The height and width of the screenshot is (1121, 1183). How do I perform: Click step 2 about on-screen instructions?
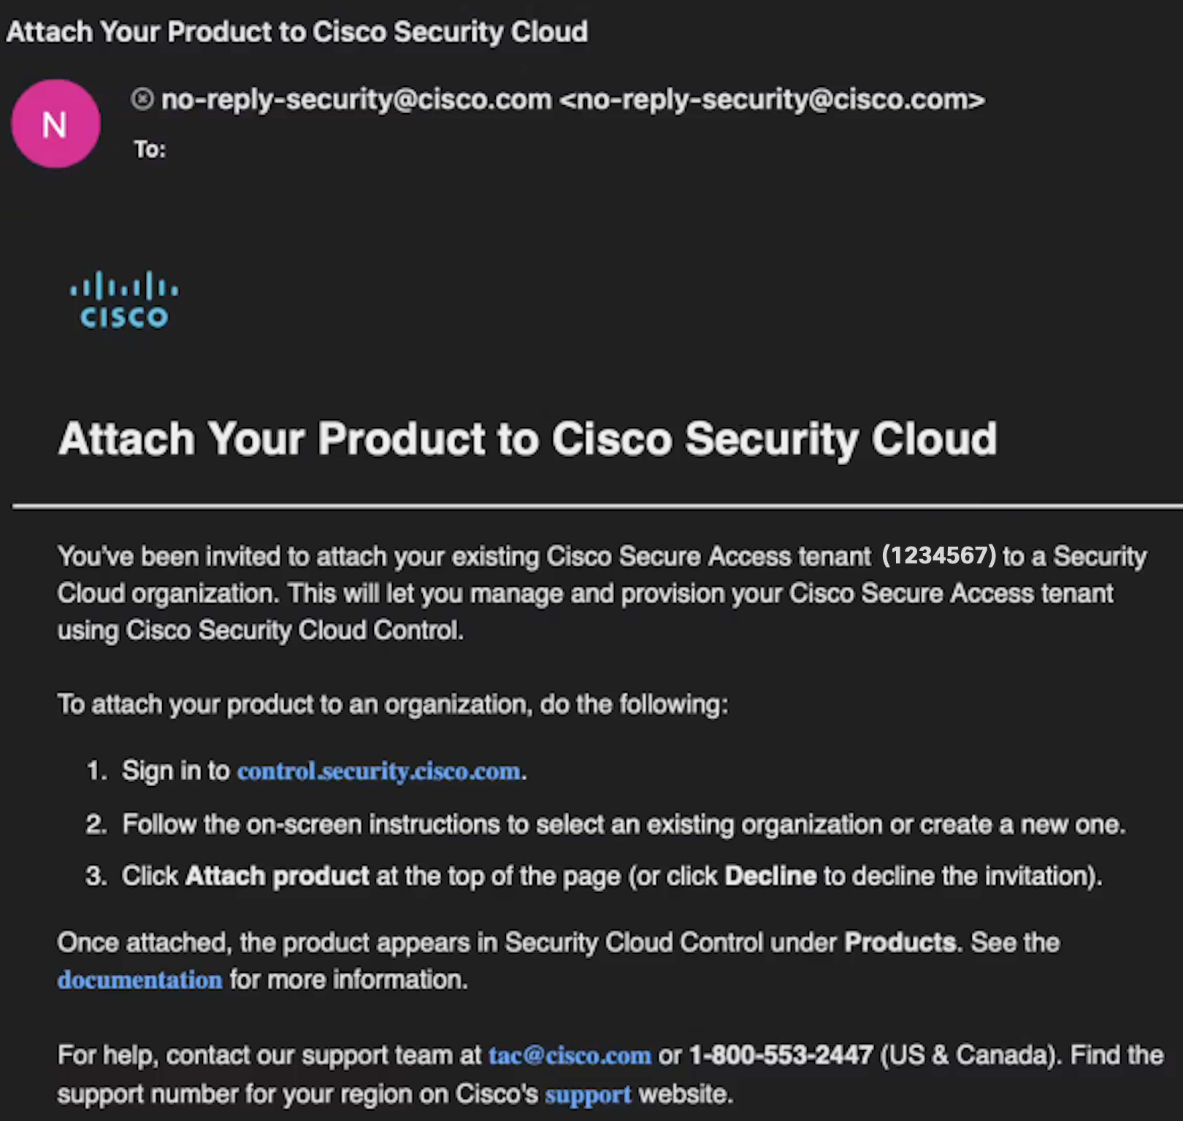tap(624, 825)
